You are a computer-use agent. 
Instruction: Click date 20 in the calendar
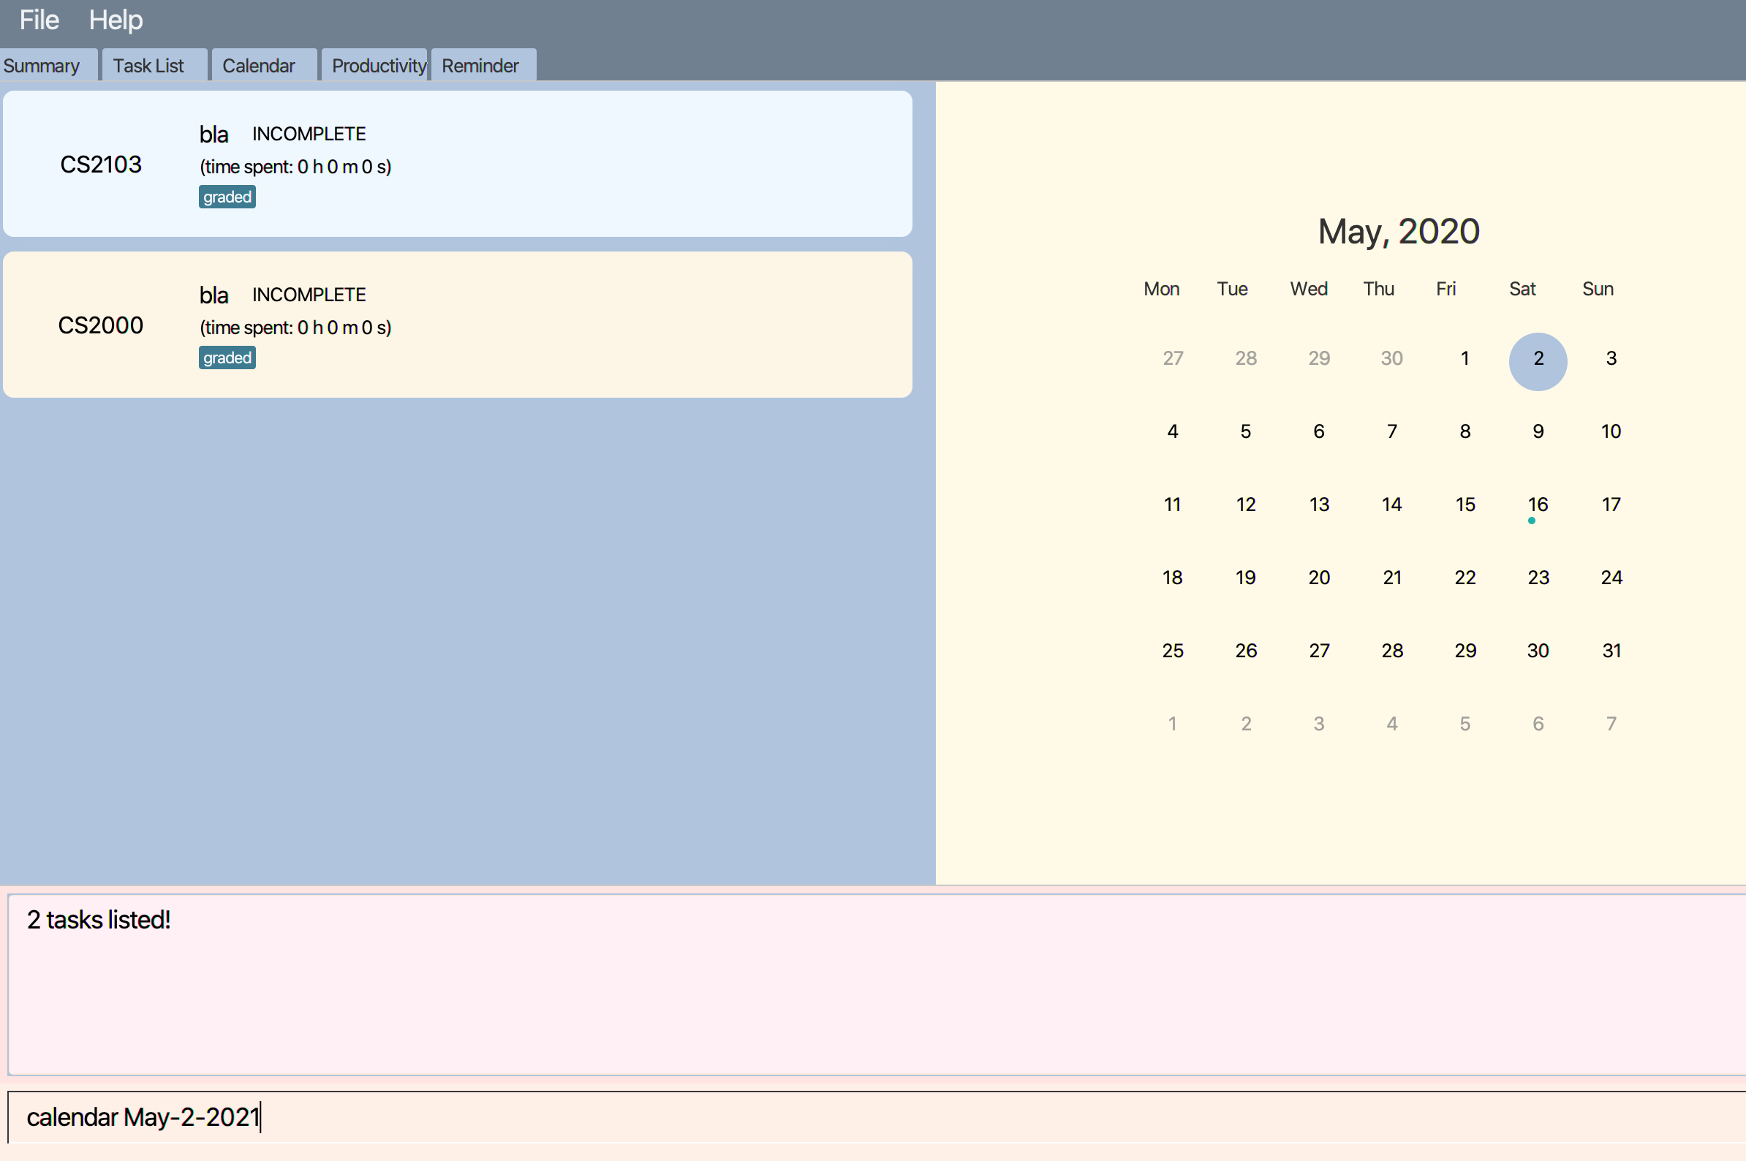[1318, 578]
